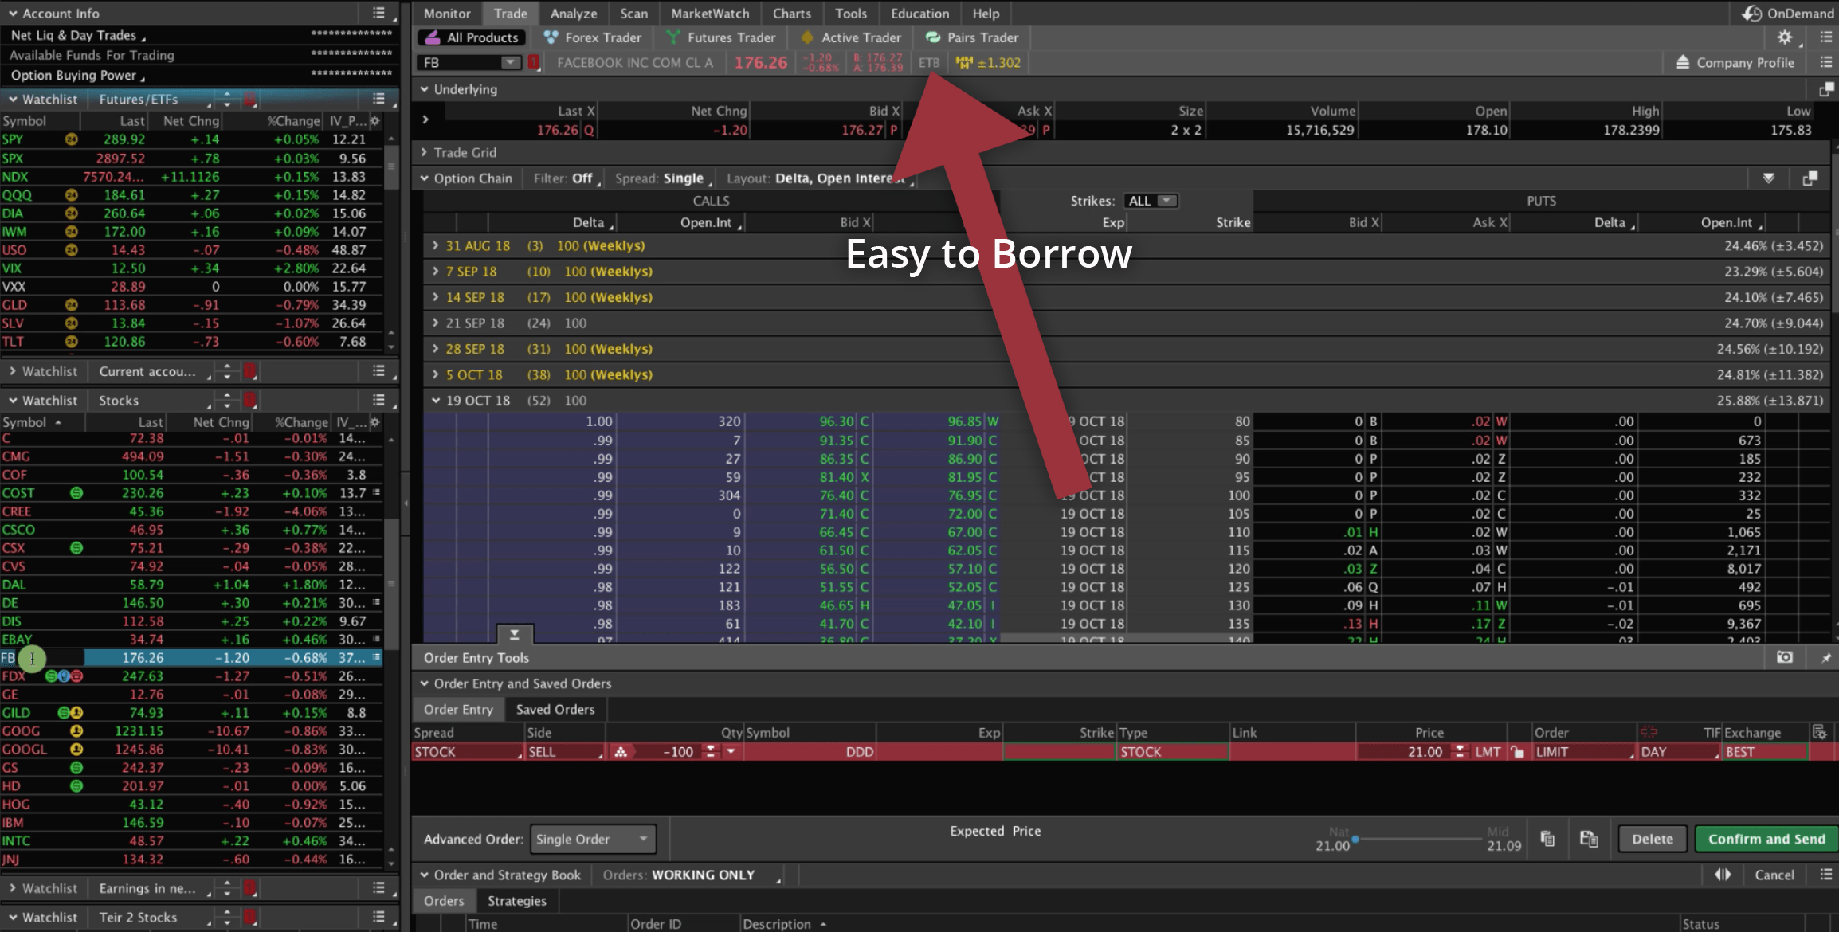The height and width of the screenshot is (932, 1839).
Task: Click the earnings-move icon before ±1.302
Action: pyautogui.click(x=964, y=62)
